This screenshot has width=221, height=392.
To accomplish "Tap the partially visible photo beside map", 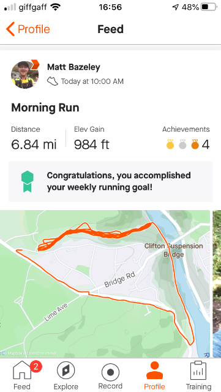I will 217,284.
